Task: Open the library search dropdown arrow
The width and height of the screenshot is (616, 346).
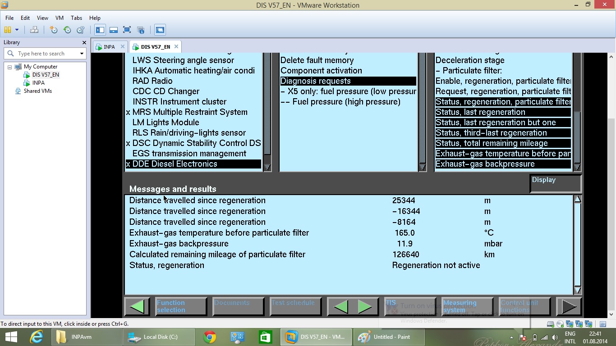Action: pyautogui.click(x=82, y=54)
